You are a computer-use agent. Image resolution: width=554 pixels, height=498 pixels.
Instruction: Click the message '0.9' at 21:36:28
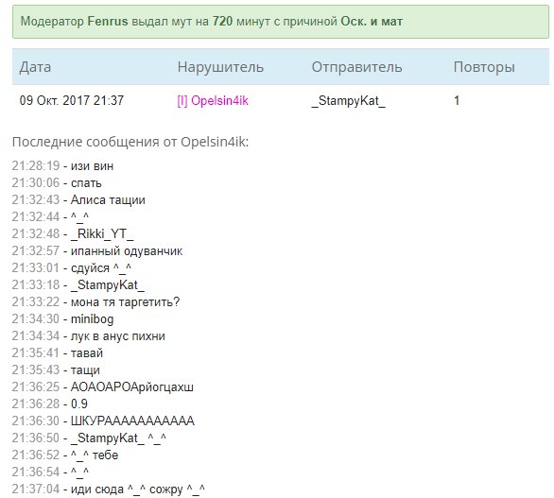point(79,404)
